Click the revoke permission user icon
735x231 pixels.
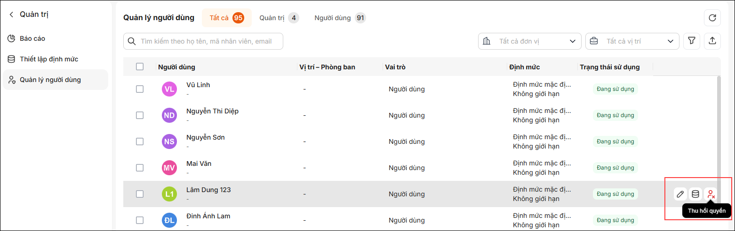point(711,194)
